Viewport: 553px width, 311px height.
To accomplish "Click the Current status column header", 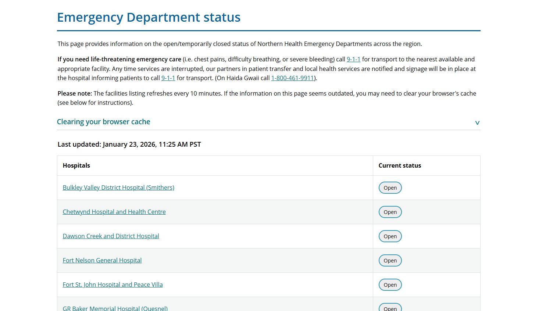I will [400, 165].
